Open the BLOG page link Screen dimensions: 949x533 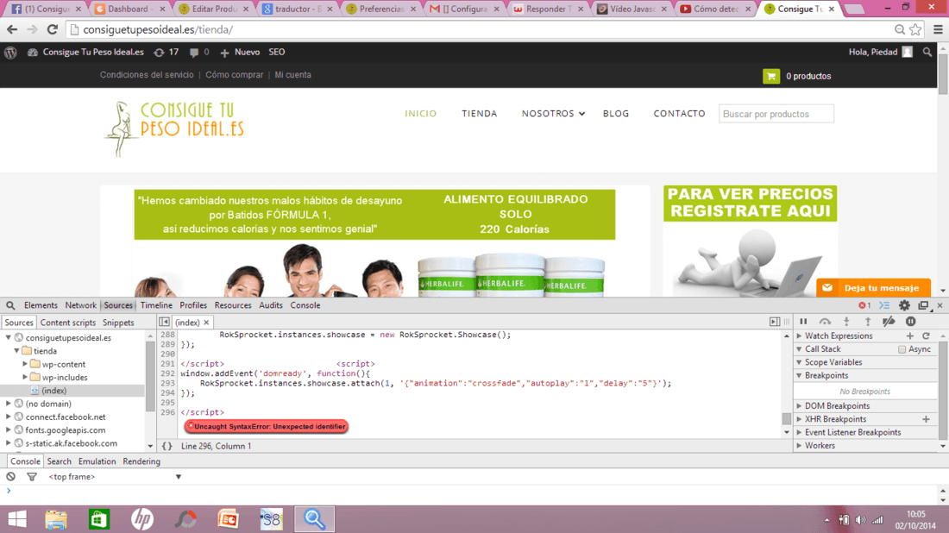pyautogui.click(x=615, y=114)
